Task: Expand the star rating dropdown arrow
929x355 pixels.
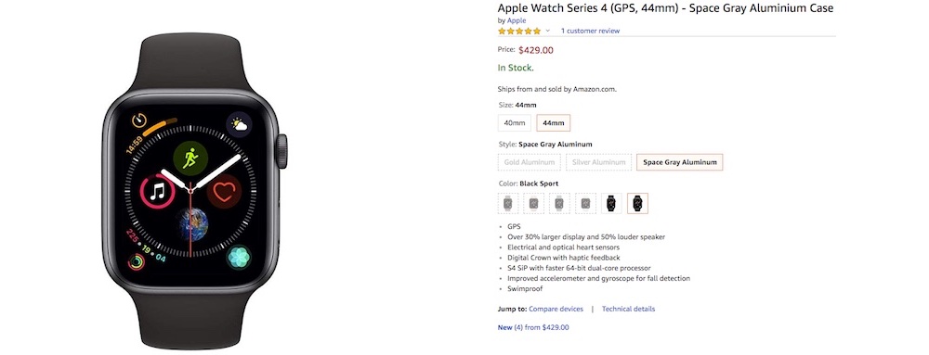Action: pos(547,31)
